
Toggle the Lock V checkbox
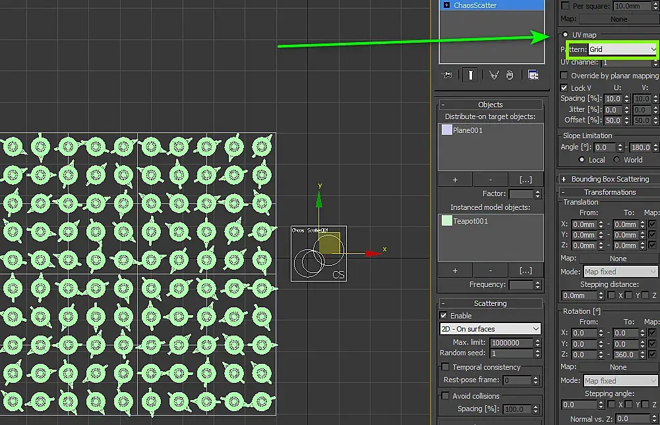[564, 87]
